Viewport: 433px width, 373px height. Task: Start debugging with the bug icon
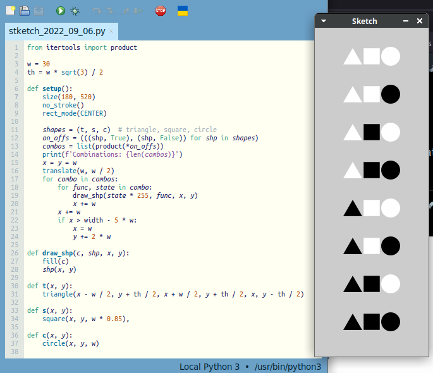pos(75,11)
